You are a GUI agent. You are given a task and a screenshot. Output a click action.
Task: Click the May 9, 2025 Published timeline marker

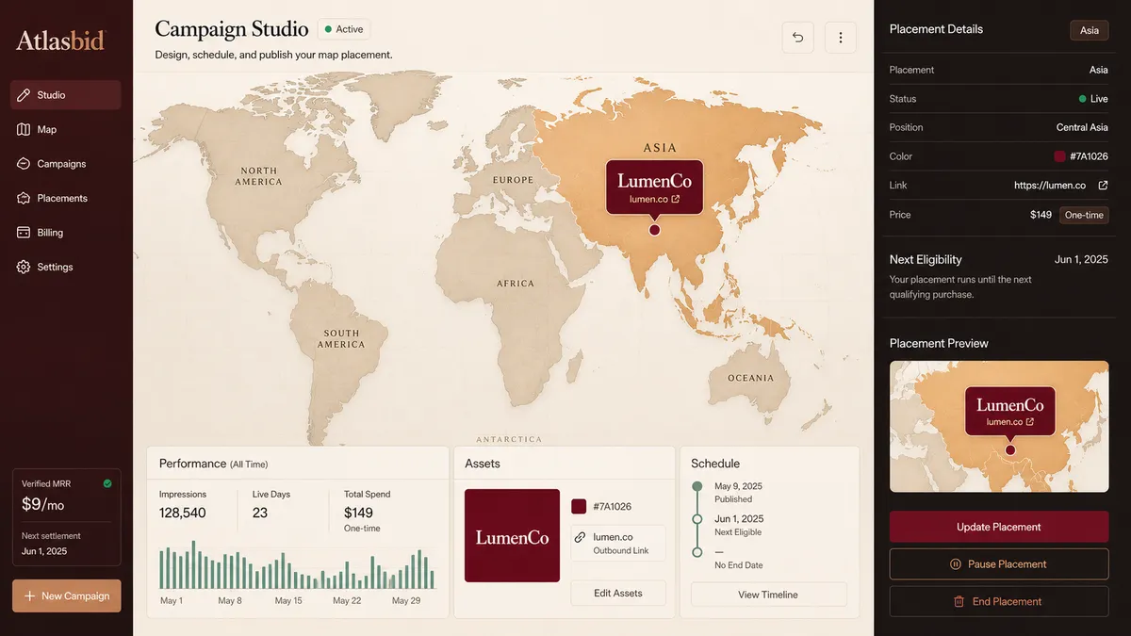click(697, 486)
